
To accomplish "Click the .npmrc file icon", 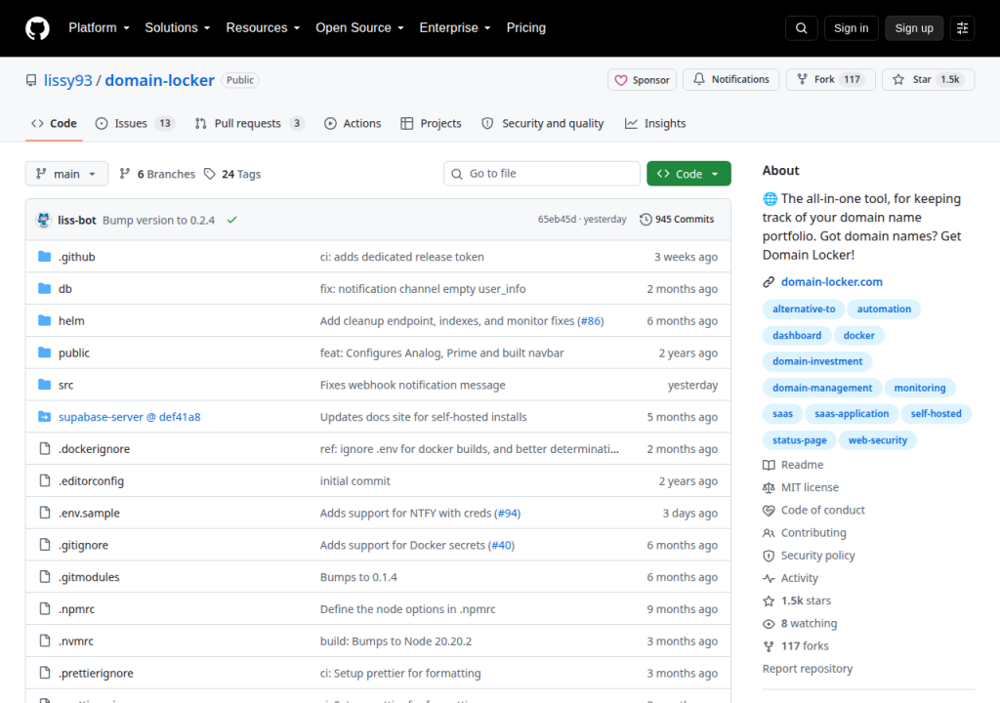I will pyautogui.click(x=45, y=608).
